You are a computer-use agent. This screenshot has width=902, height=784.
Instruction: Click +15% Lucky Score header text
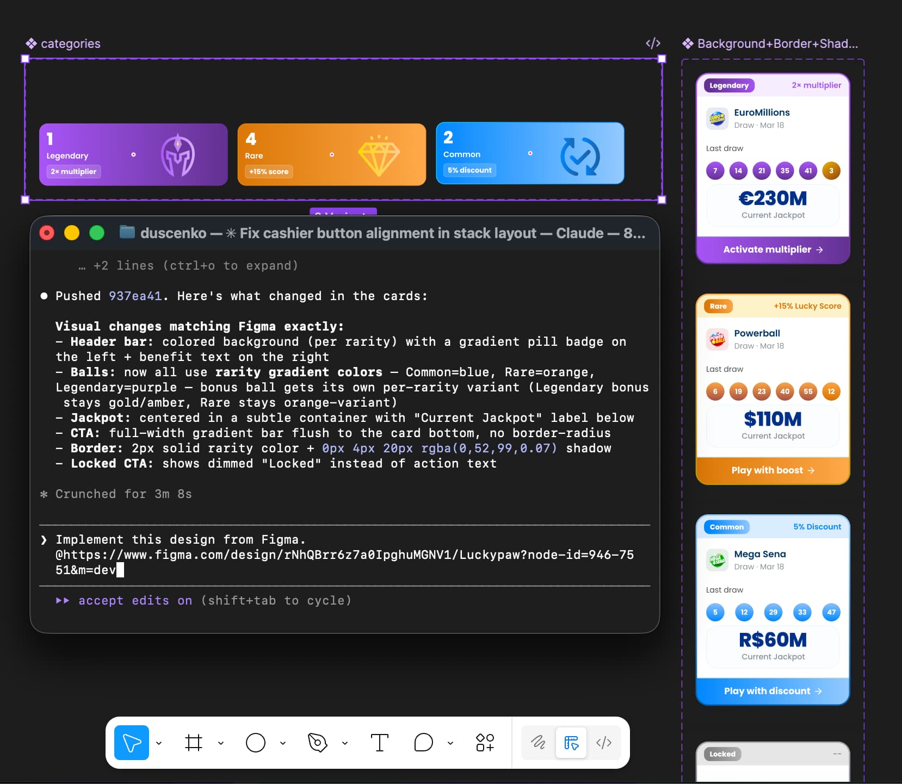point(807,306)
